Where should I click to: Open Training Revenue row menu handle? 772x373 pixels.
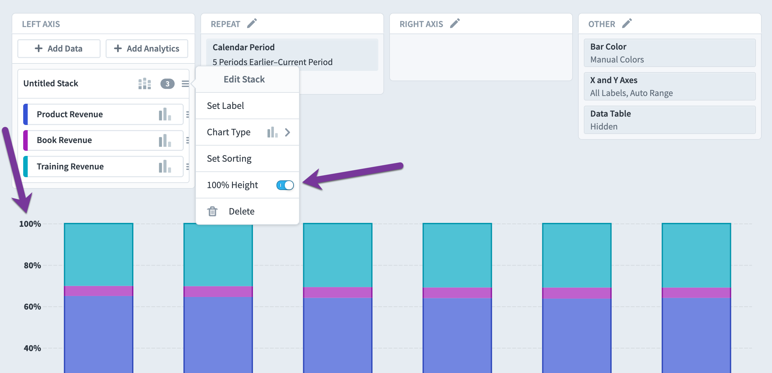188,167
